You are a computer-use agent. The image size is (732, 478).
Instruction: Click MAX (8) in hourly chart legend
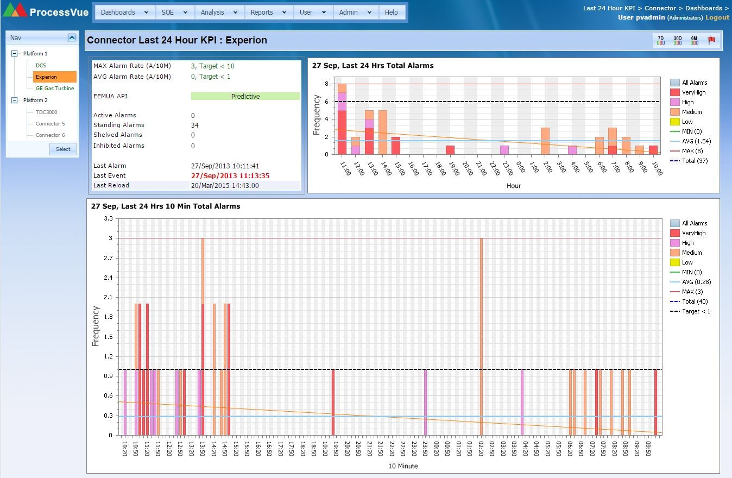[693, 151]
